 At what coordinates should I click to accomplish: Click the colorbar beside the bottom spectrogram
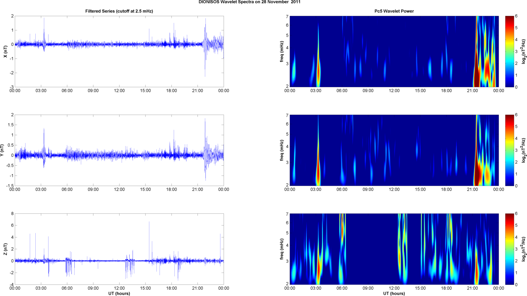[x=509, y=249]
